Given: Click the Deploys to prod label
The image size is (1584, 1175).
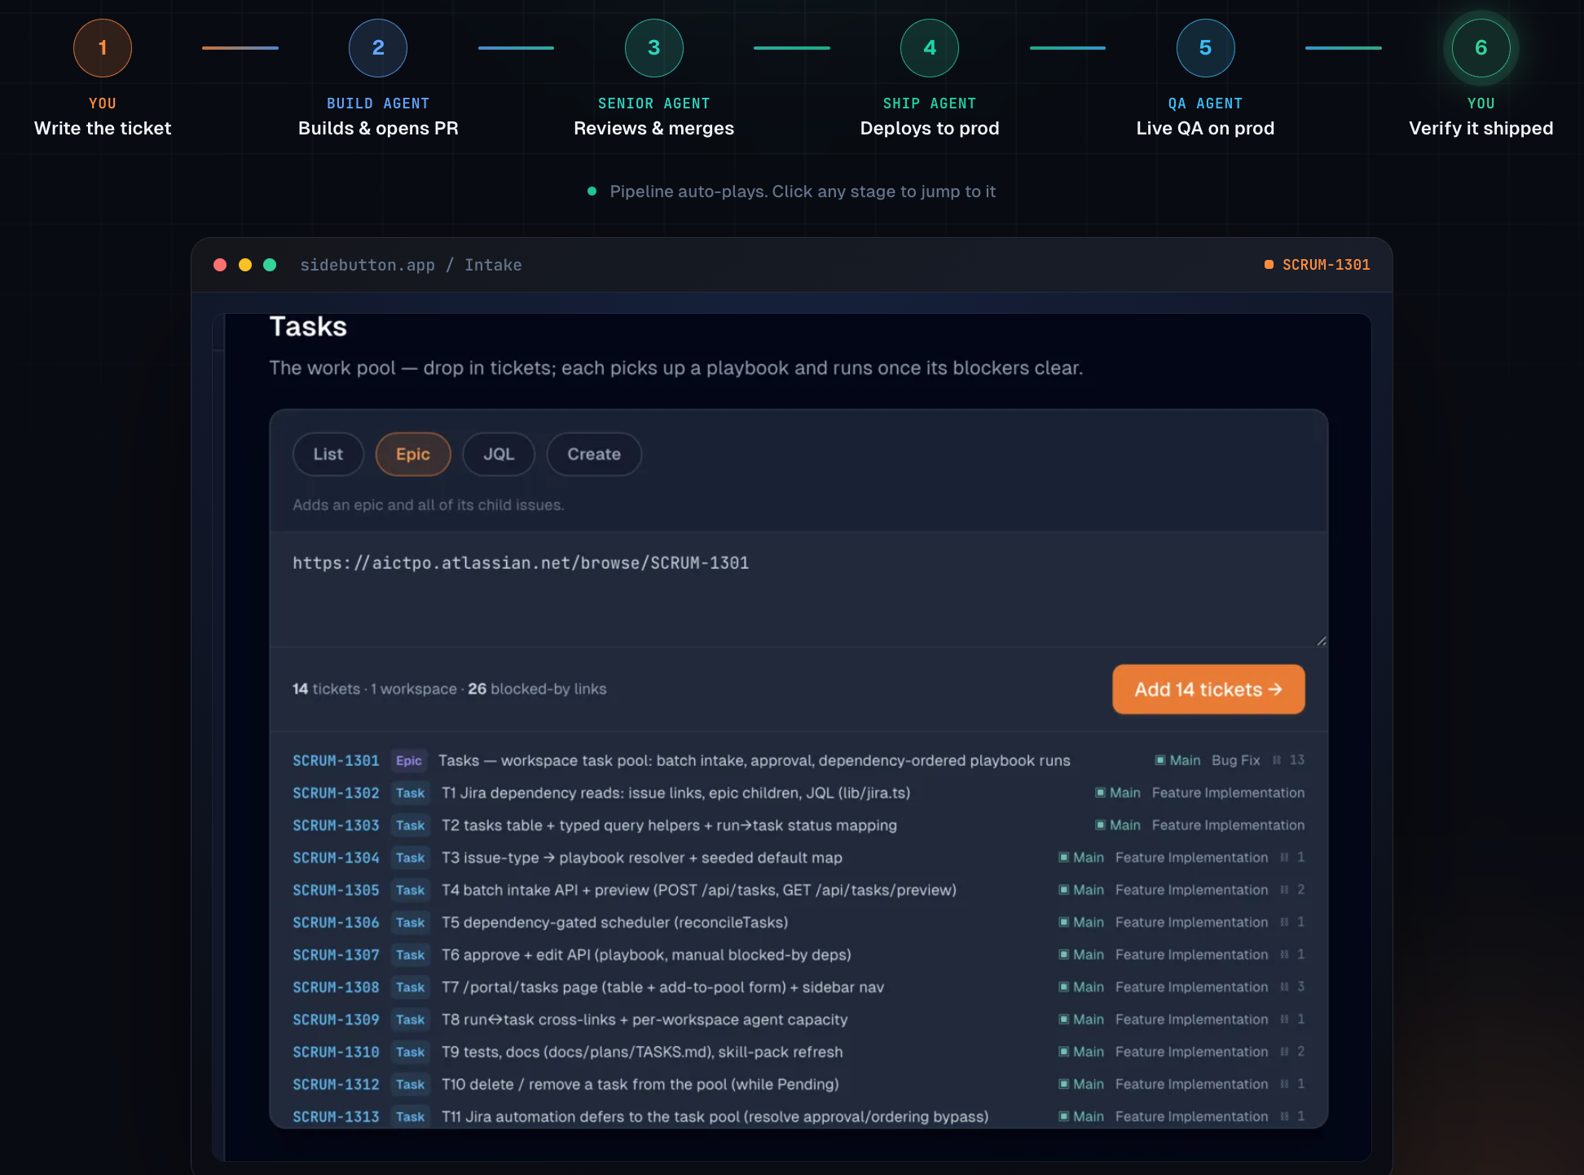Looking at the screenshot, I should click(x=930, y=128).
